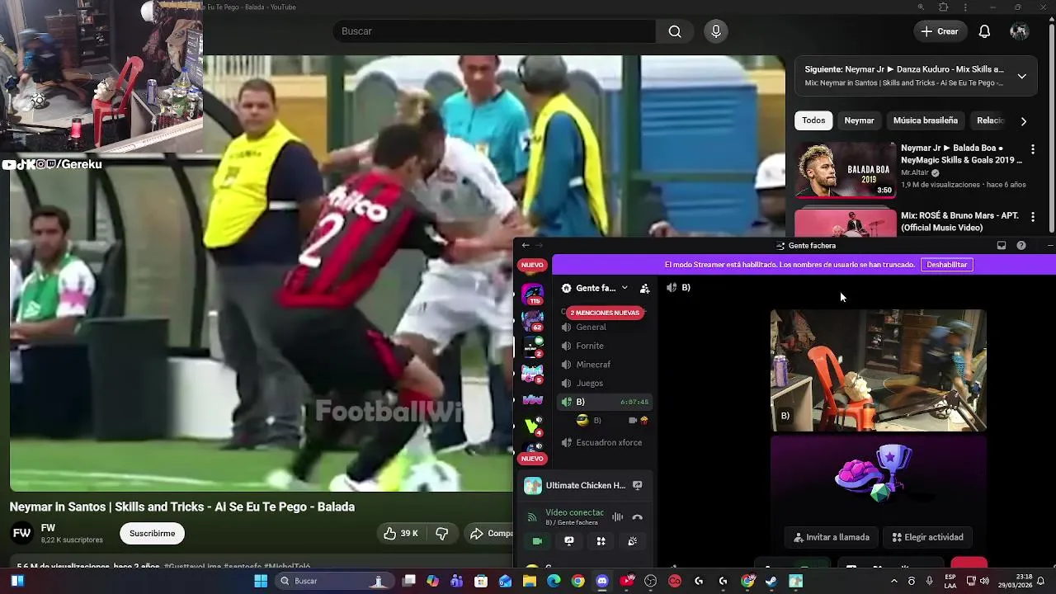Image resolution: width=1056 pixels, height=594 pixels.
Task: Open the FW channel avatar
Action: point(21,533)
